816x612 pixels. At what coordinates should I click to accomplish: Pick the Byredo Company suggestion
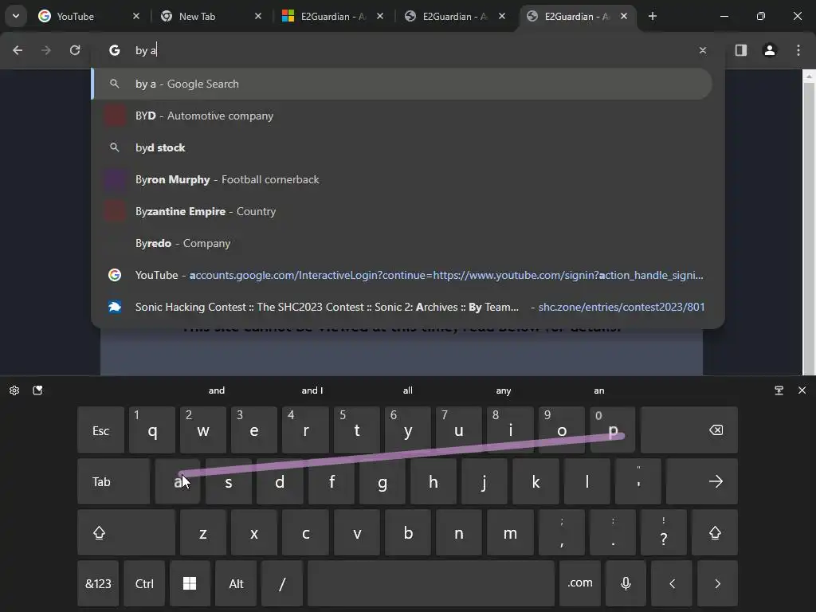coord(402,243)
